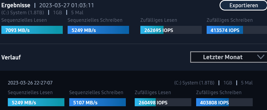Screen dimensions: 267x110
Task: Select the 260498 IOPS random read bar
Action: [x=163, y=102]
